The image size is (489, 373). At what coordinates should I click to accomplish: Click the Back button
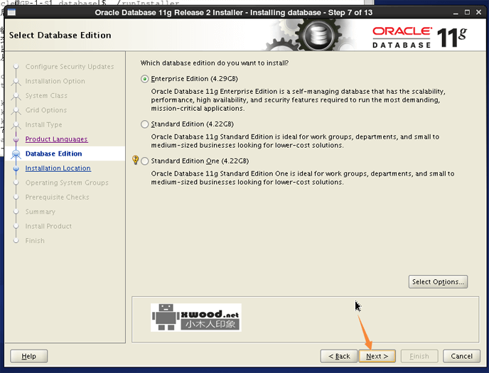click(x=338, y=356)
